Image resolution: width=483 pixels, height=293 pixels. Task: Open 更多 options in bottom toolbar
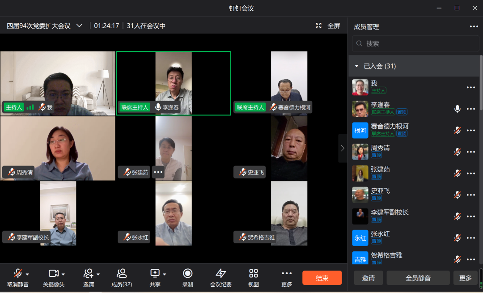click(287, 278)
